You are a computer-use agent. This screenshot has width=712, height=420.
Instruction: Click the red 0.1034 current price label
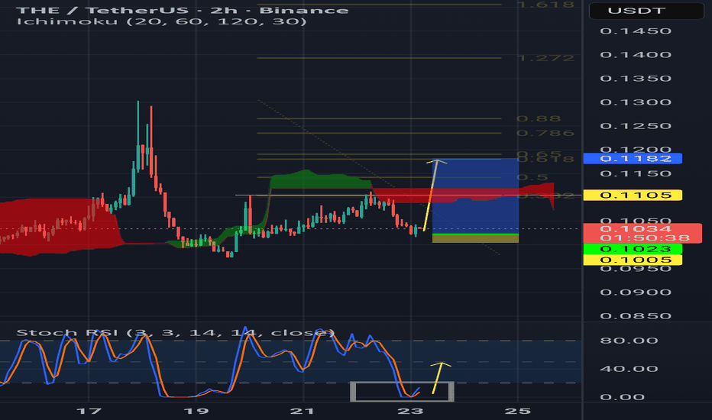(642, 234)
